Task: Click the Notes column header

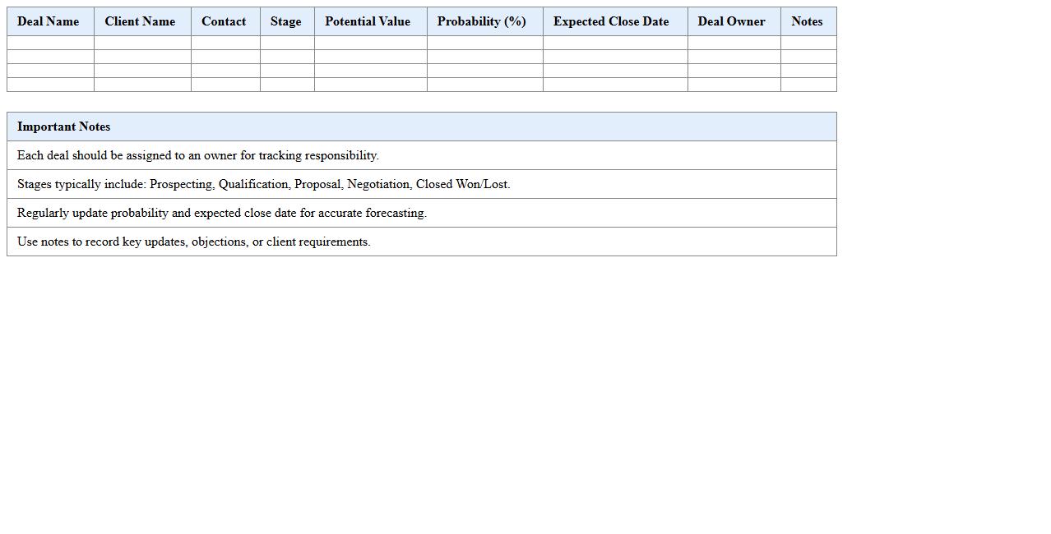Action: tap(807, 21)
